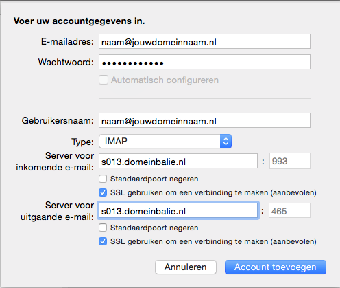
Task: Click the Account toevoegen button
Action: (x=276, y=267)
